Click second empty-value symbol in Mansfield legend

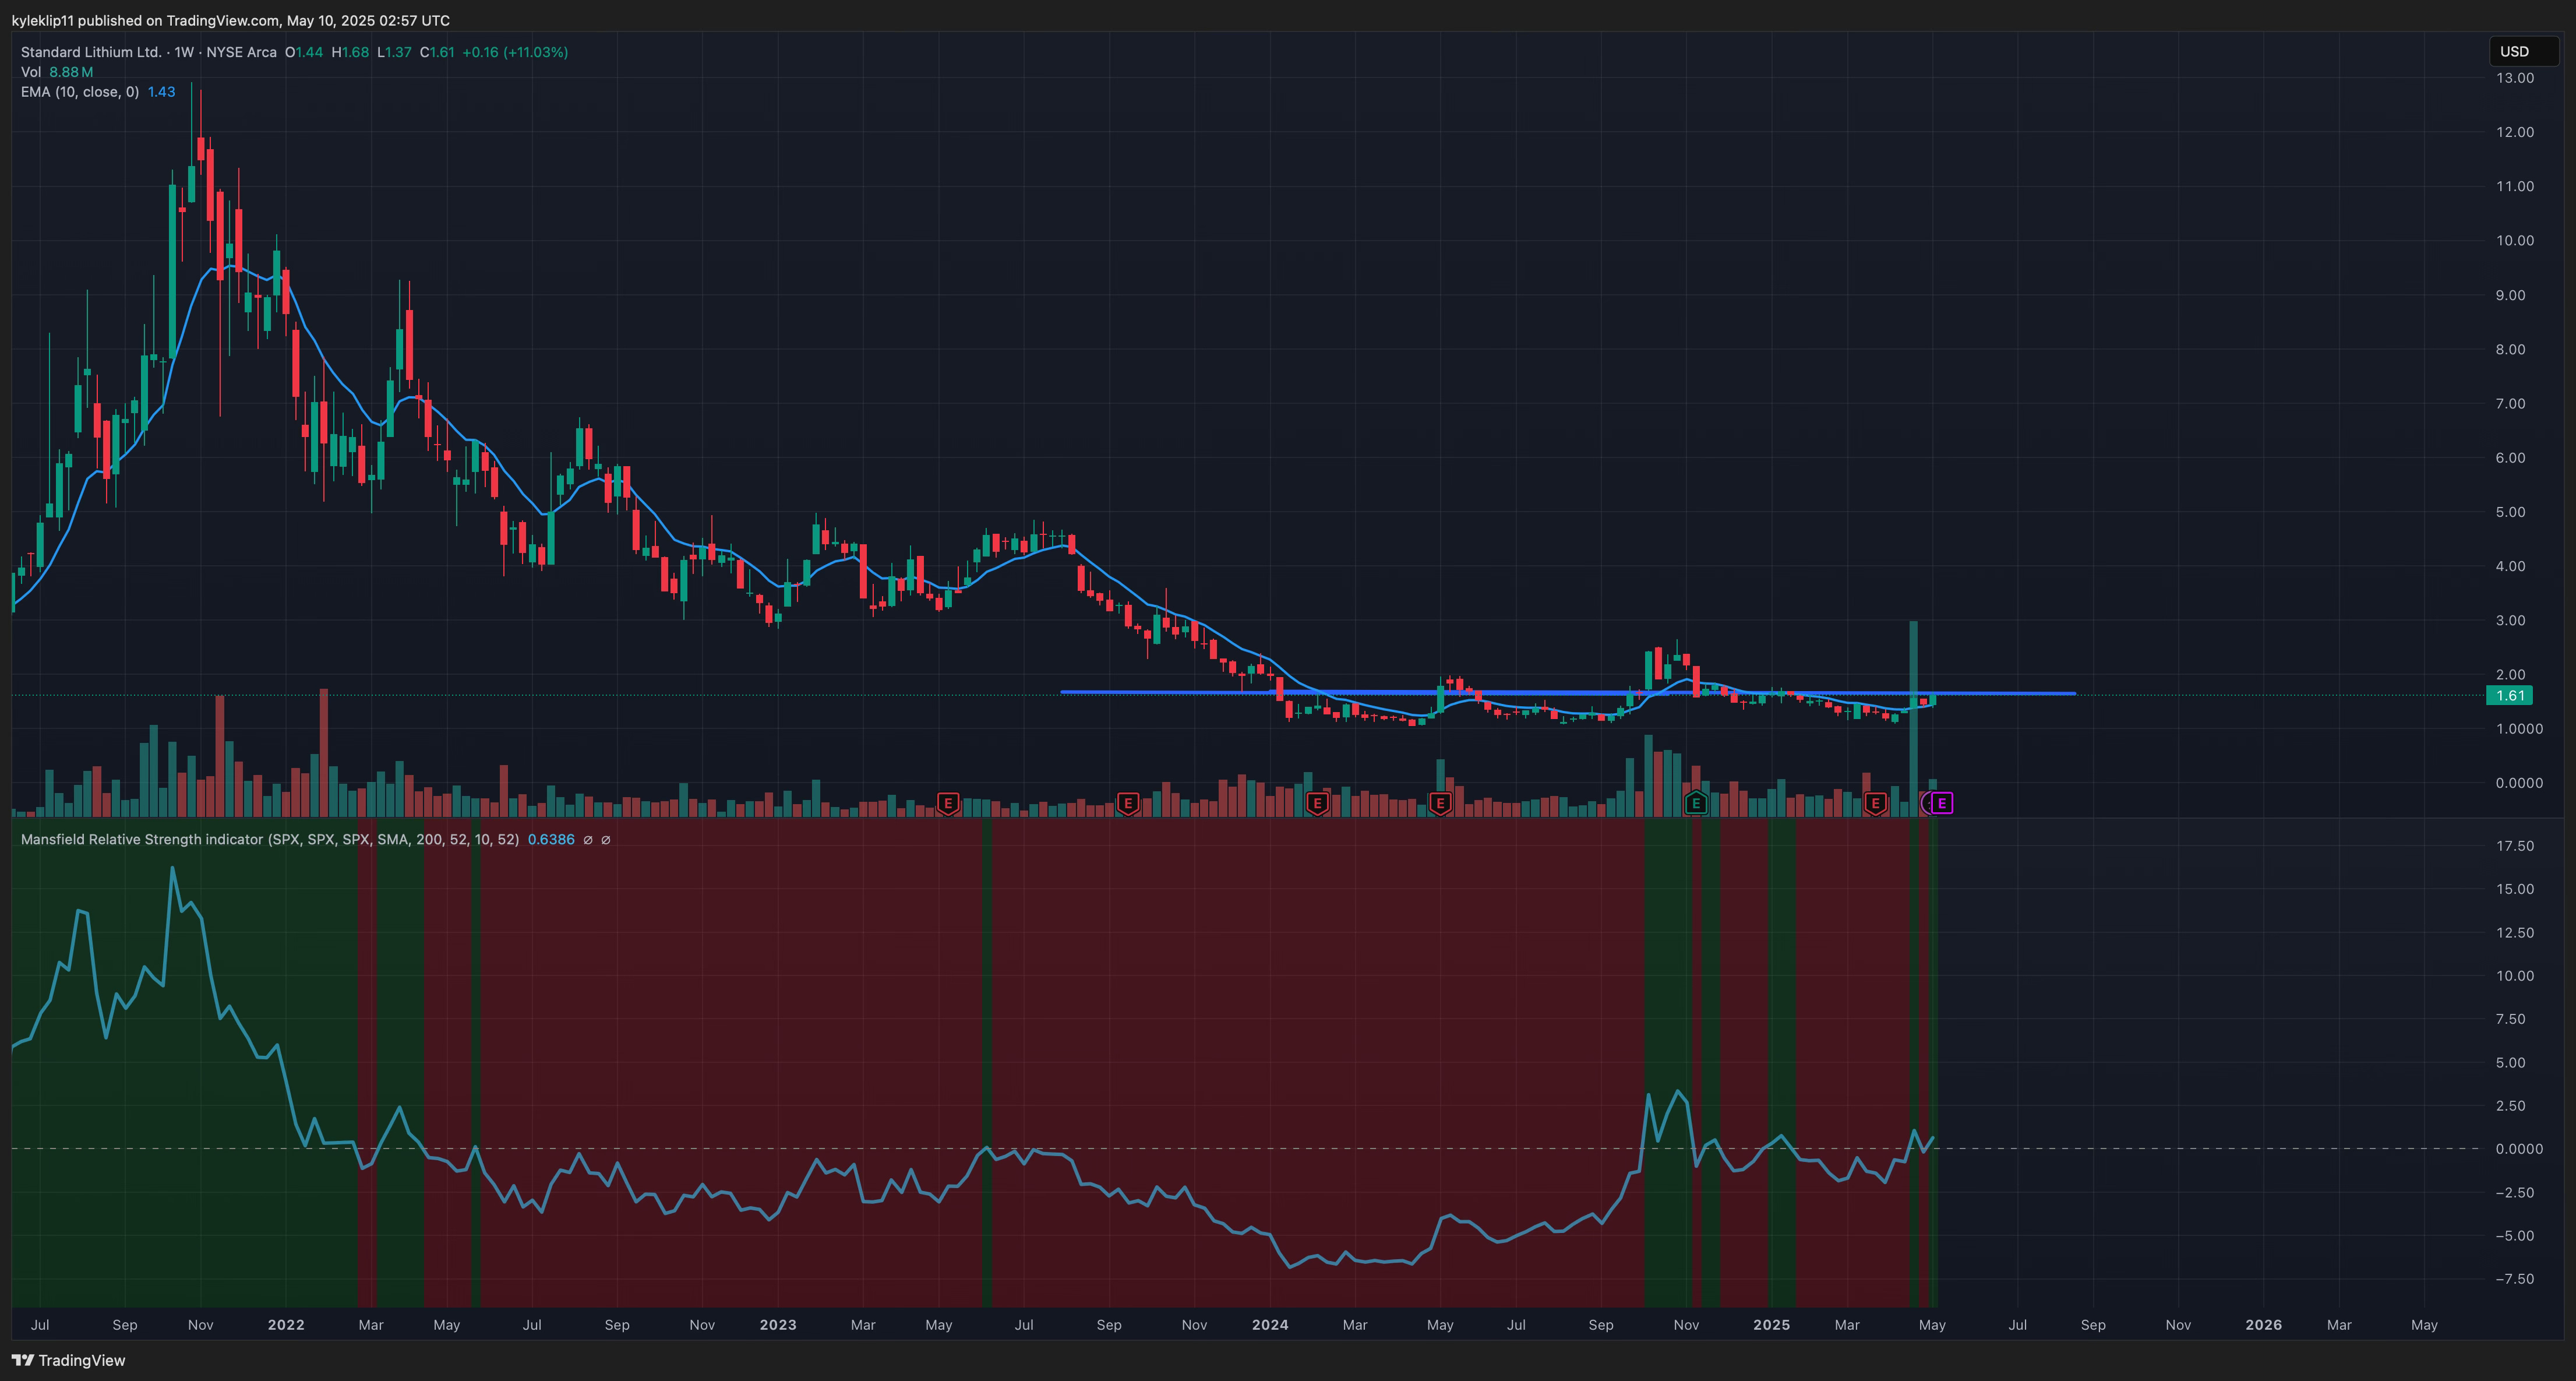pyautogui.click(x=605, y=840)
